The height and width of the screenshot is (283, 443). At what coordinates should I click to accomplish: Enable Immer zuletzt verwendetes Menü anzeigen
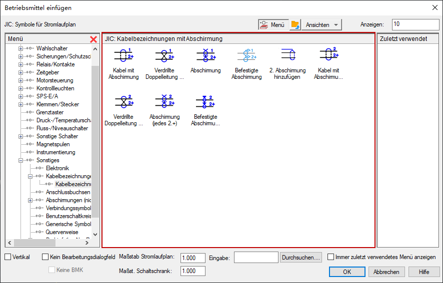click(330, 257)
